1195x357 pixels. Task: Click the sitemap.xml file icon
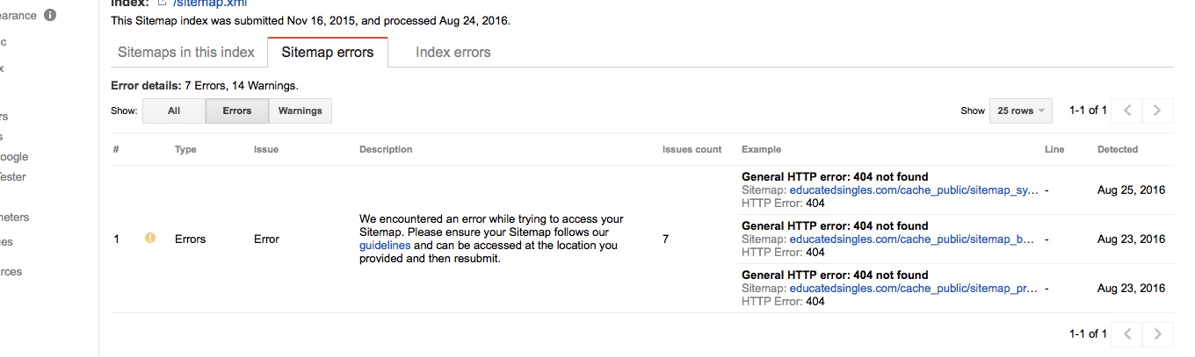pyautogui.click(x=162, y=3)
